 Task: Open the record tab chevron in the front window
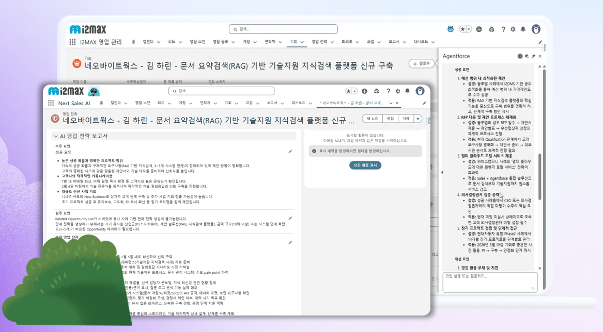[x=391, y=103]
